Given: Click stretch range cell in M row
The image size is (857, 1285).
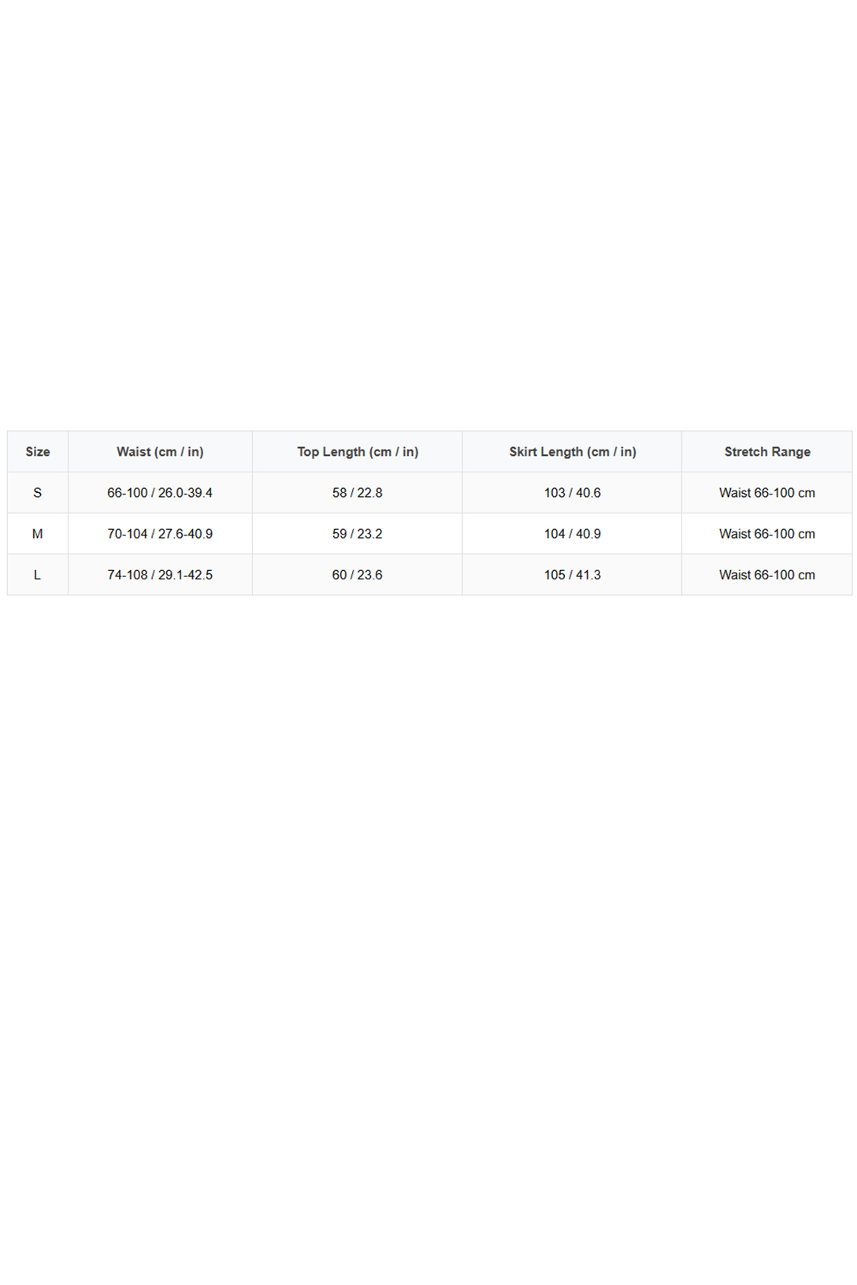Looking at the screenshot, I should tap(767, 533).
